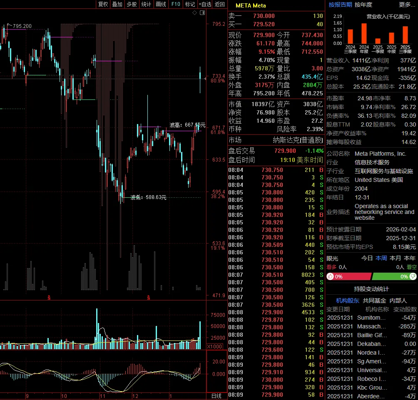Select 本周 in sentiment panel
The height and width of the screenshot is (400, 418).
tap(381, 258)
